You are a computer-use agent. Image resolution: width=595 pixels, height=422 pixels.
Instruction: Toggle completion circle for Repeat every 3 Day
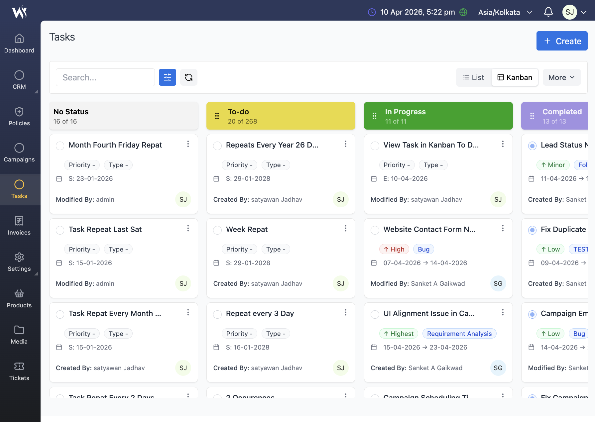[x=217, y=314]
